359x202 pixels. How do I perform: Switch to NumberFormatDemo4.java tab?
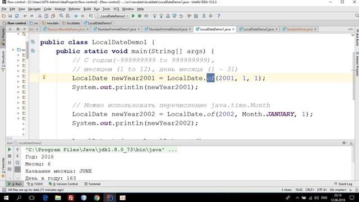168,29
